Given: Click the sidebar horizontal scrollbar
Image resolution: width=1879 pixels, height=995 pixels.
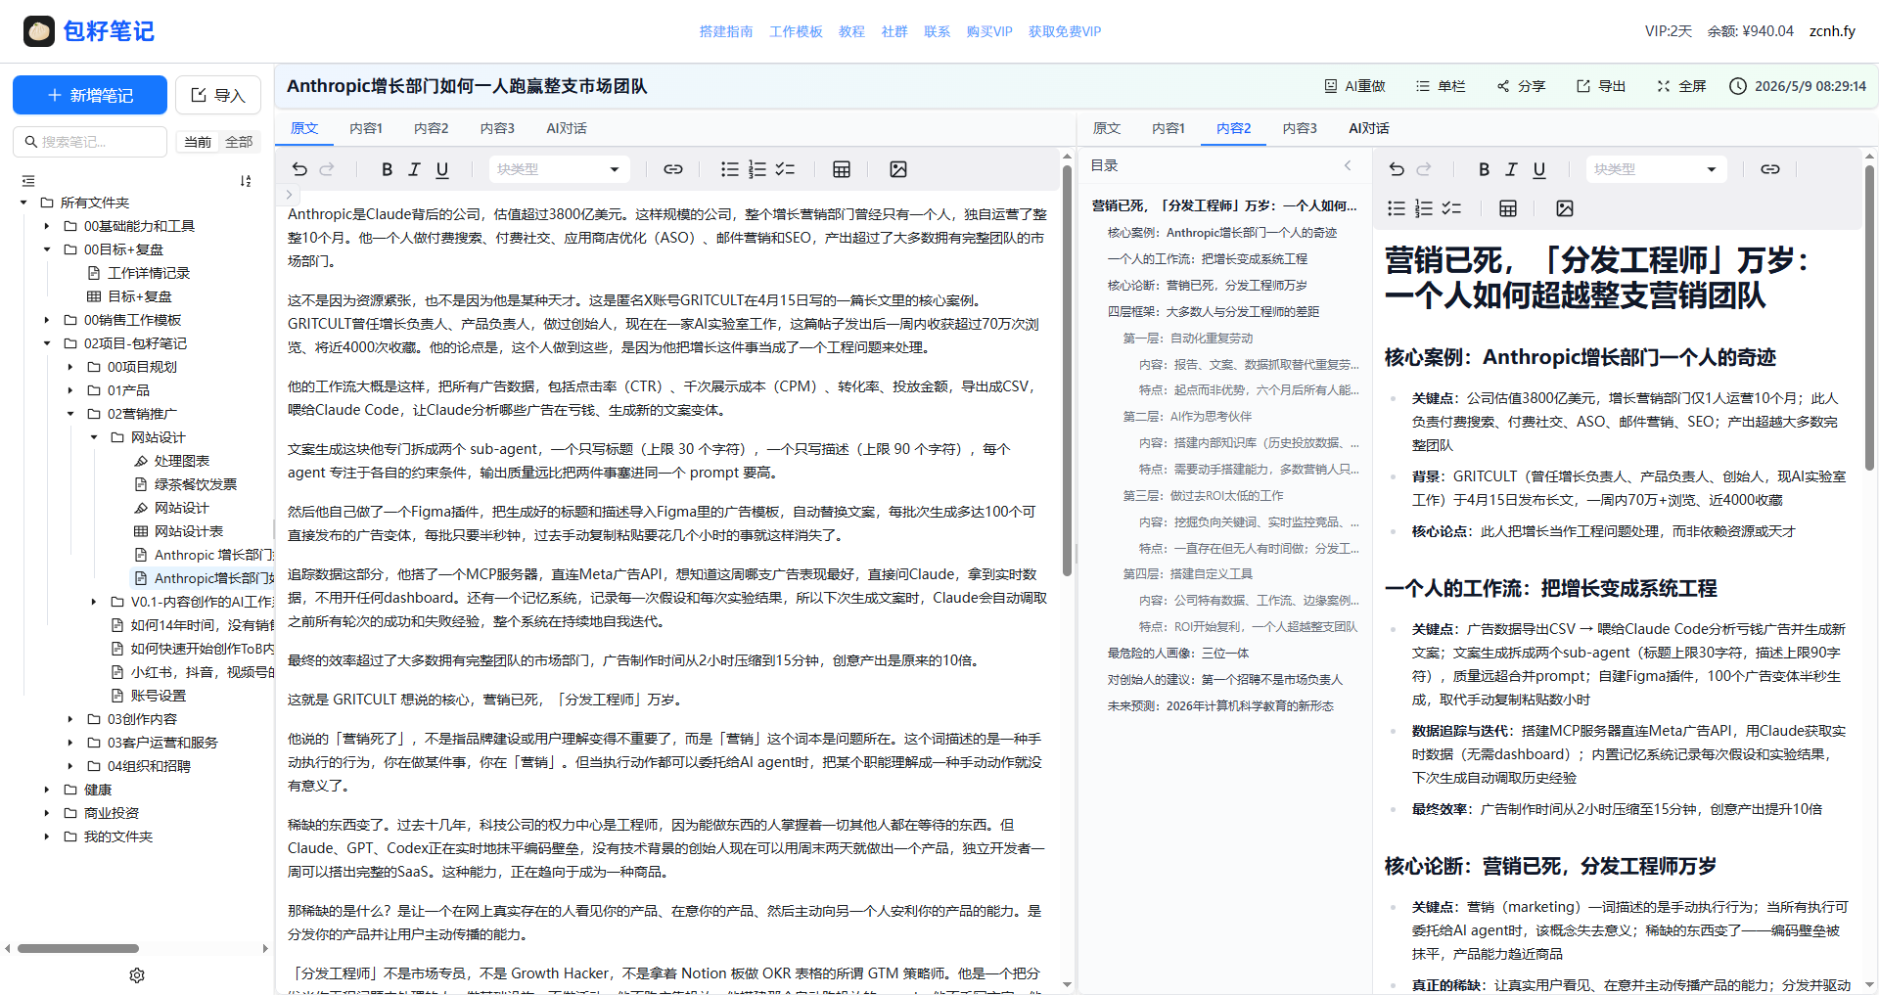Looking at the screenshot, I should [x=78, y=948].
